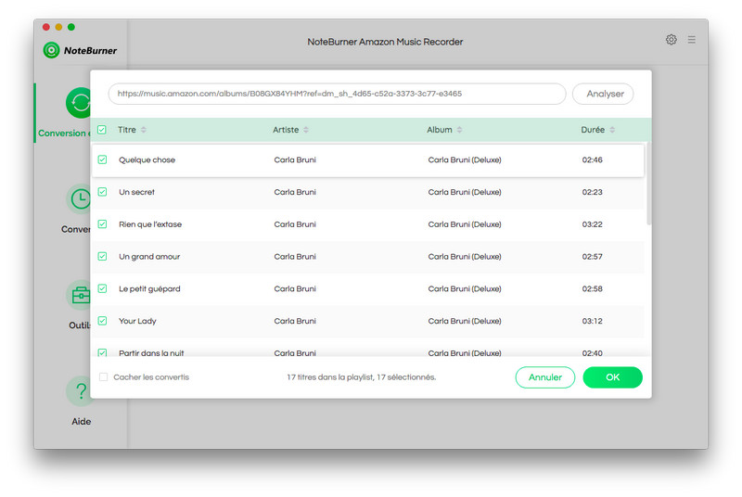The width and height of the screenshot is (742, 497).
Task: Click the 17 titres dans la playlist status text
Action: [361, 377]
